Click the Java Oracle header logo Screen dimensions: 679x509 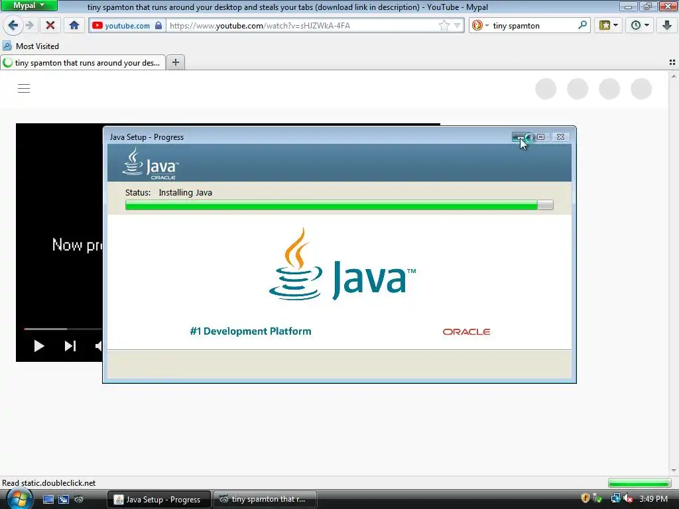[x=151, y=164]
